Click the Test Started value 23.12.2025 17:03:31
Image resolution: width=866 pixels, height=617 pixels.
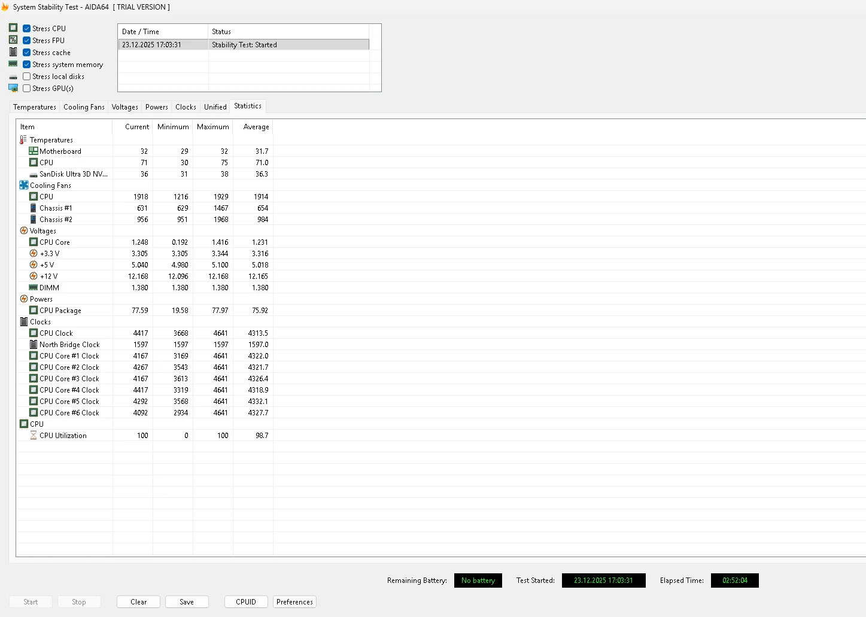(603, 580)
